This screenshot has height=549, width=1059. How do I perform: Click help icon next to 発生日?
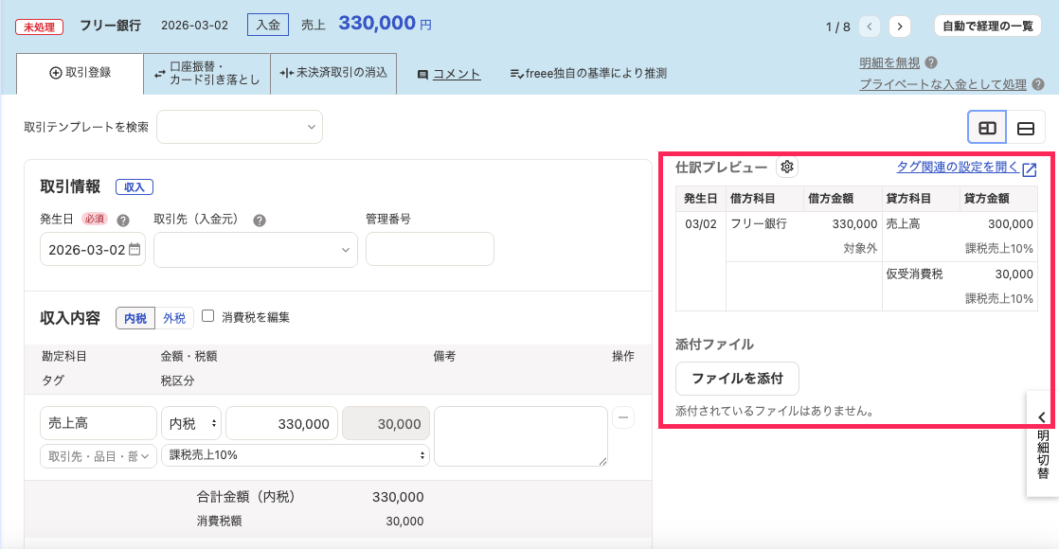(123, 221)
